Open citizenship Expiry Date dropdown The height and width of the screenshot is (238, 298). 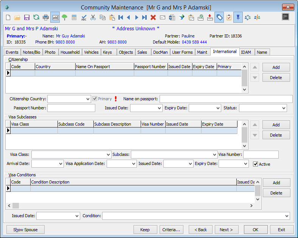218,108
